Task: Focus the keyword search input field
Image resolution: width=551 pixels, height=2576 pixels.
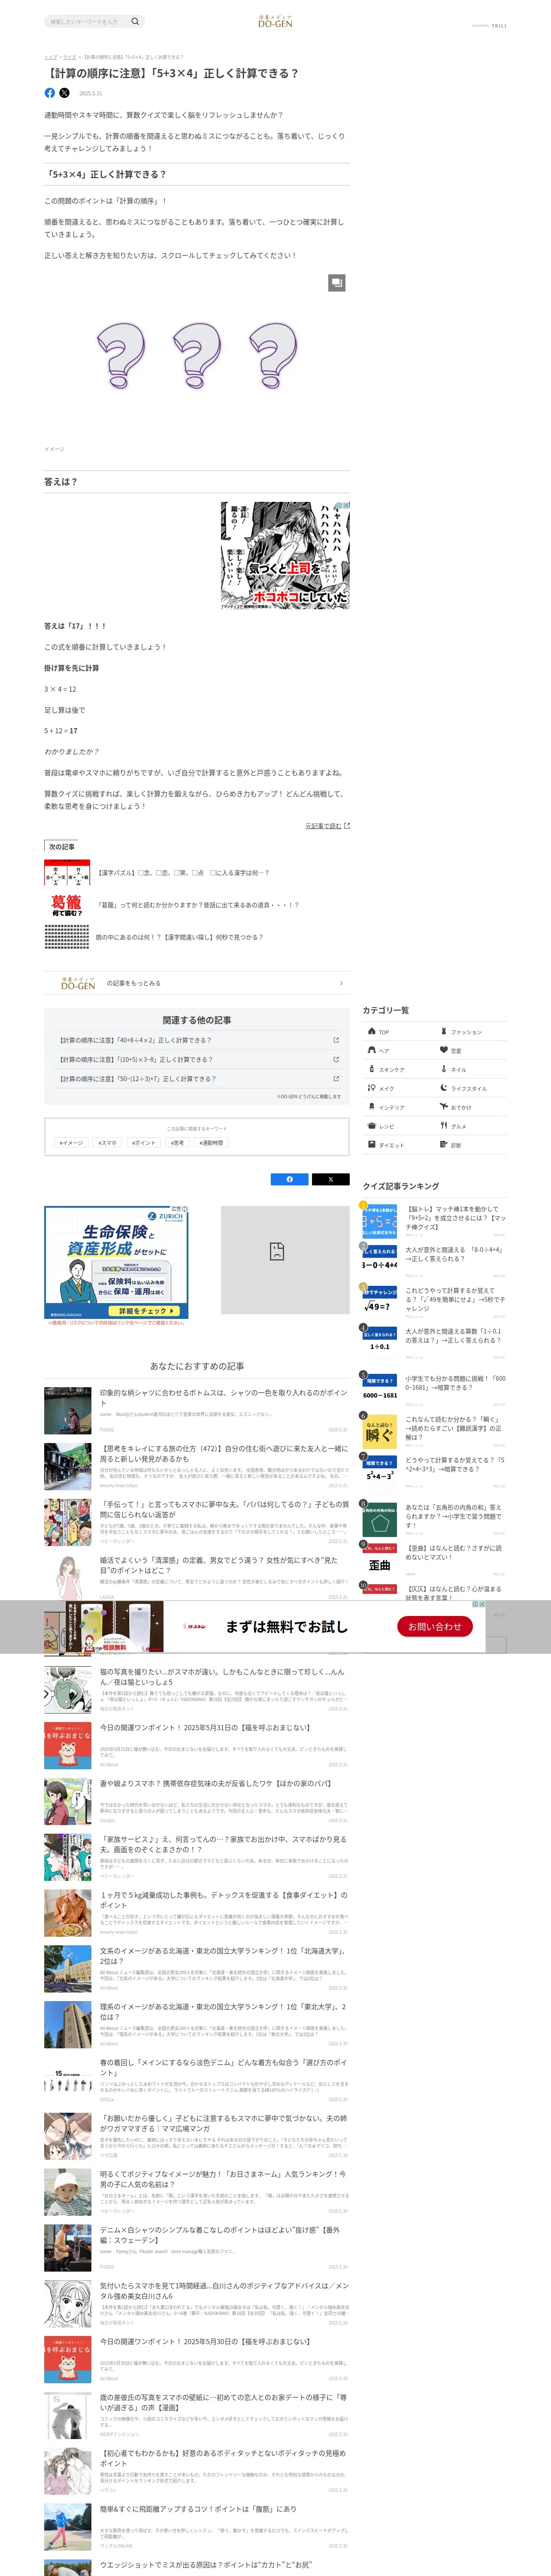Action: (x=88, y=21)
